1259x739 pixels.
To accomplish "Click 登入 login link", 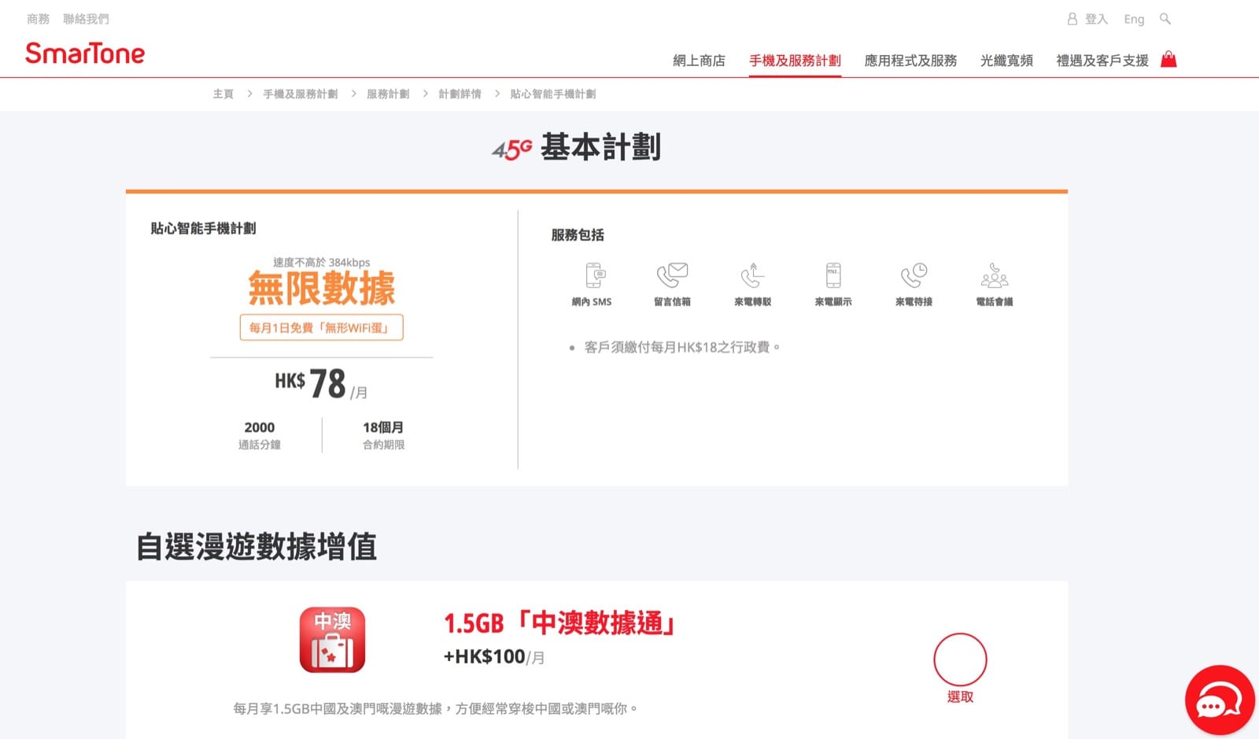I will pyautogui.click(x=1096, y=19).
